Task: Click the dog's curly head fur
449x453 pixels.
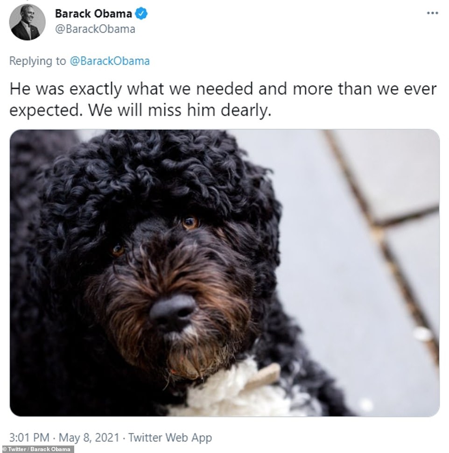Action: (156, 173)
